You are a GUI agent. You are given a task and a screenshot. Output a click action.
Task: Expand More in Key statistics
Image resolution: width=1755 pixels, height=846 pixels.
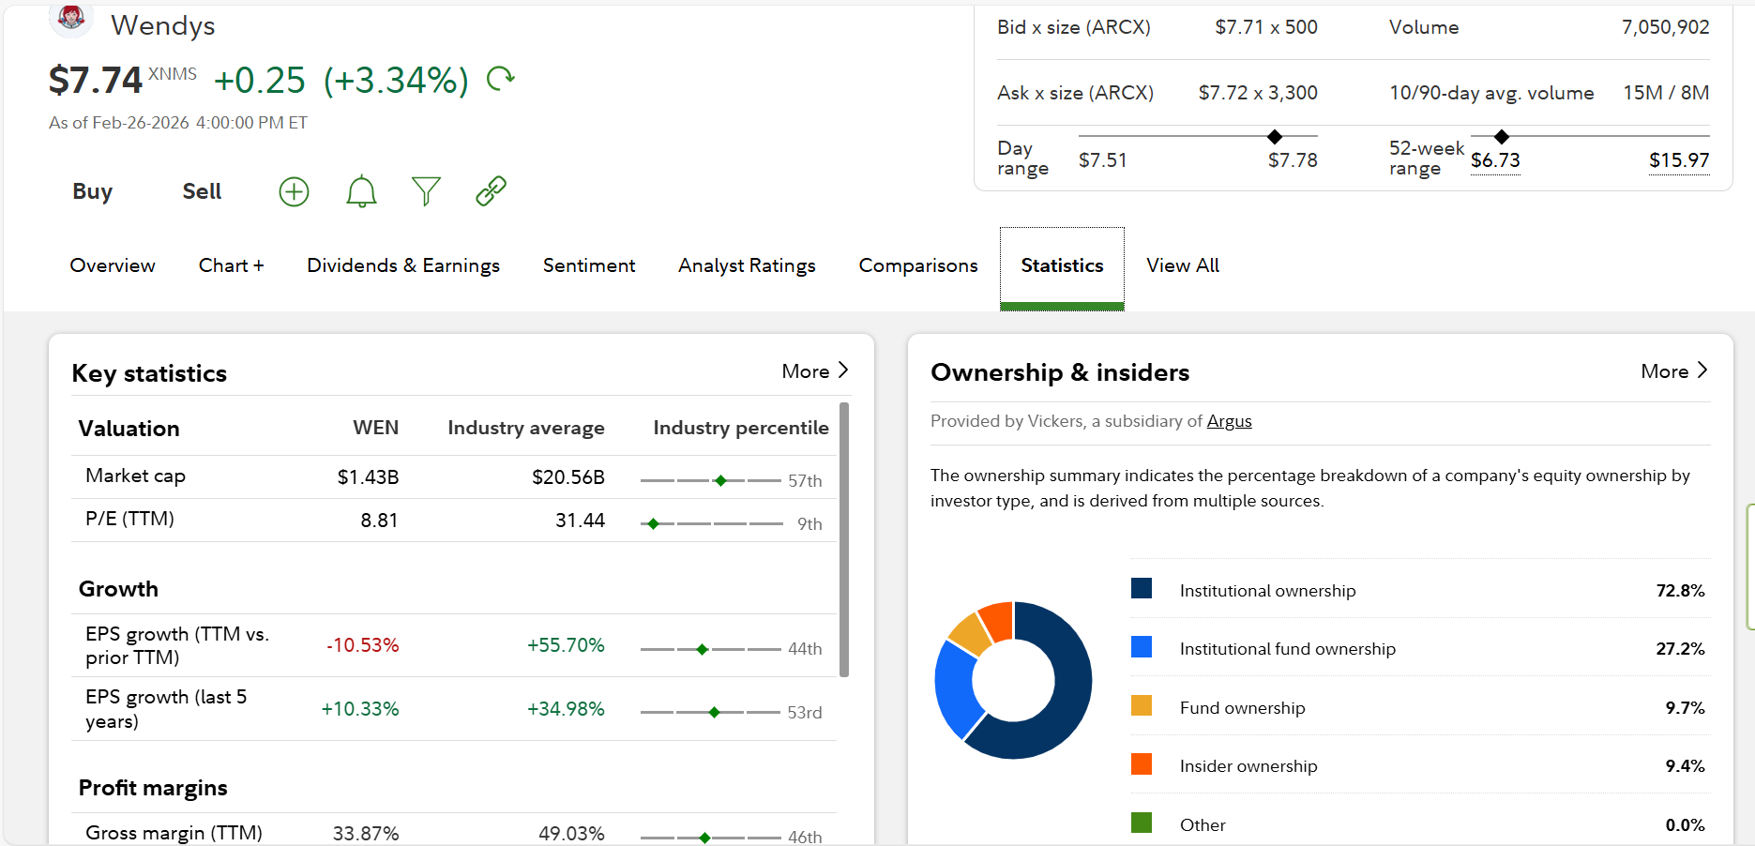pyautogui.click(x=815, y=371)
